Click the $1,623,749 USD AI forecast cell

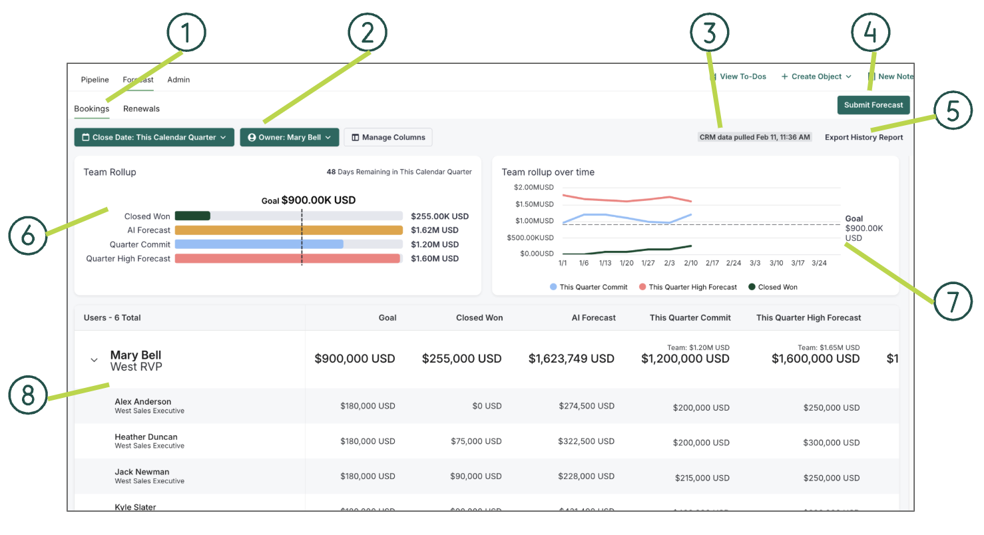coord(572,359)
